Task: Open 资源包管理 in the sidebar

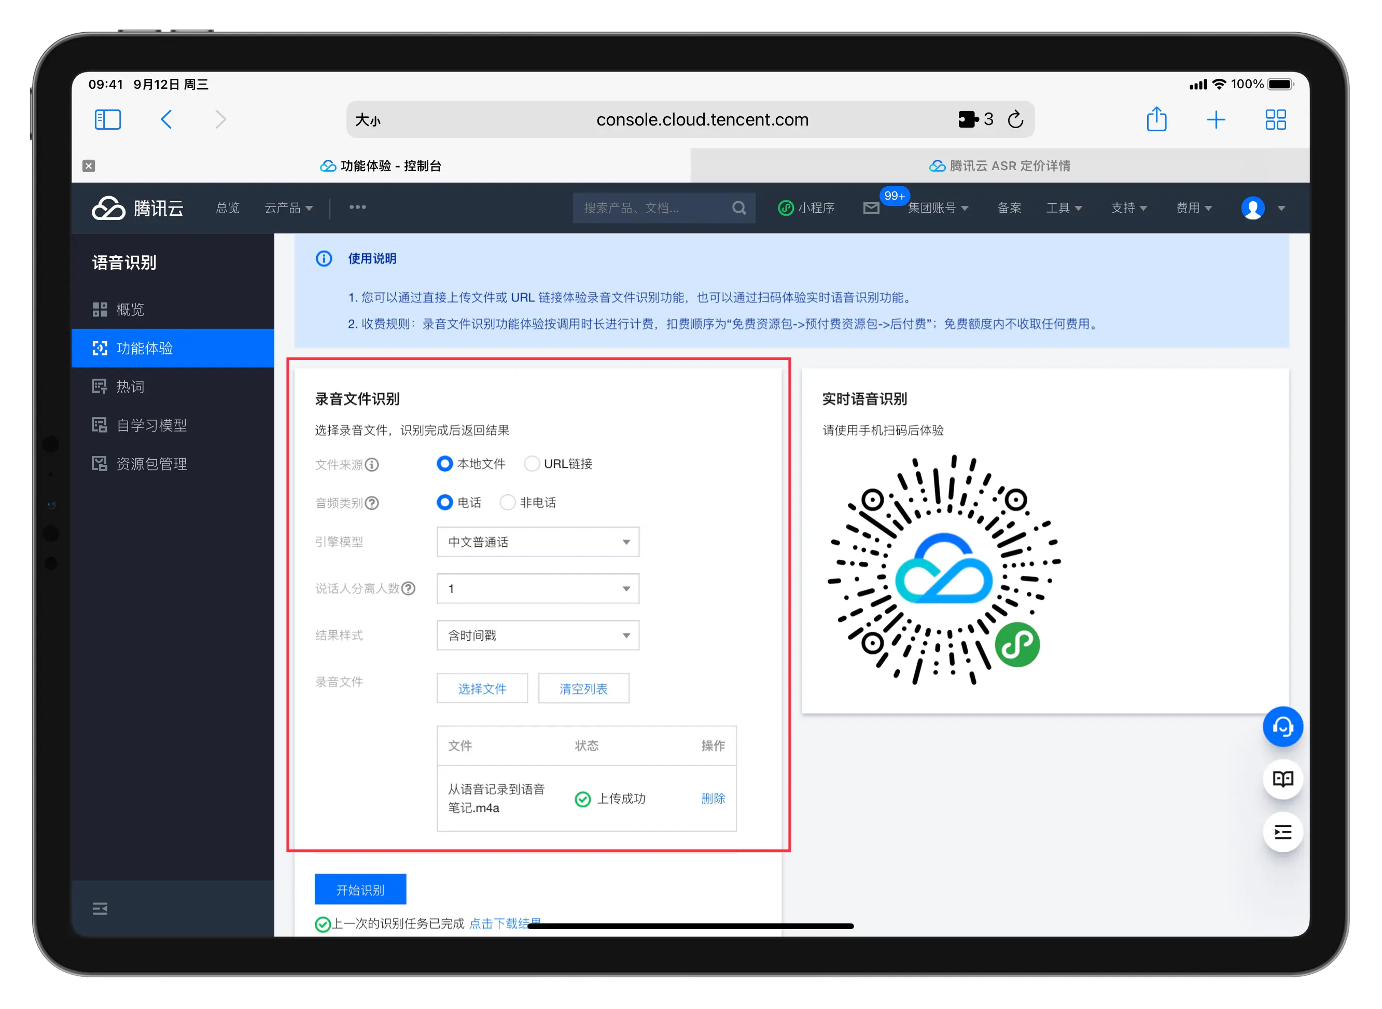Action: pos(173,464)
